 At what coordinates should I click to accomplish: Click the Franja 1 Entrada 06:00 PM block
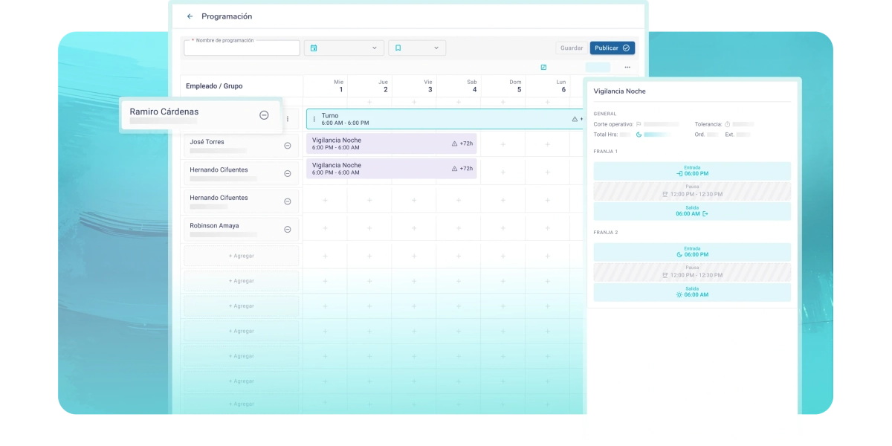(692, 171)
